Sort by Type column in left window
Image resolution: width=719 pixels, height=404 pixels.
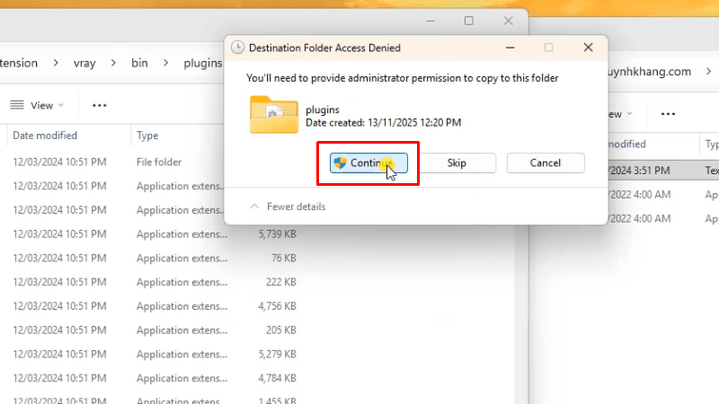point(147,136)
